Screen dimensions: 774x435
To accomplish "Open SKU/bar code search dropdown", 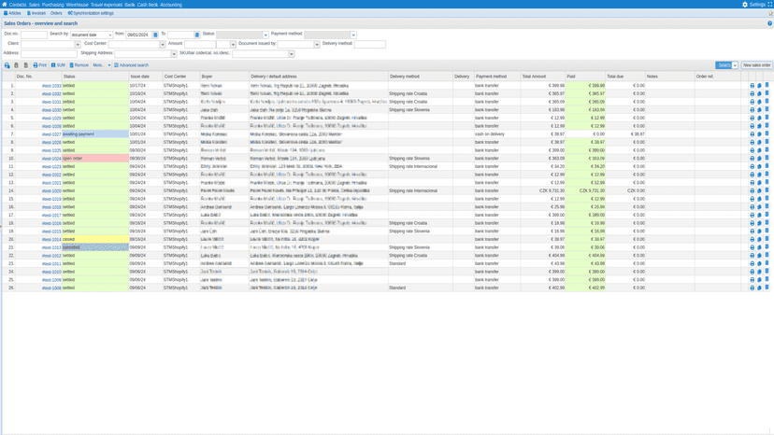I will (292, 54).
